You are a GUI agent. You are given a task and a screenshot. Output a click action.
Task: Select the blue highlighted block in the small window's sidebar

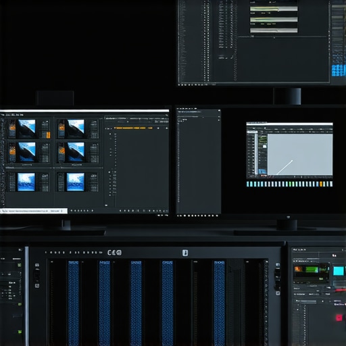262,172
